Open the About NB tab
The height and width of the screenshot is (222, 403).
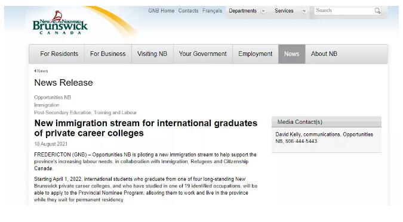[324, 54]
